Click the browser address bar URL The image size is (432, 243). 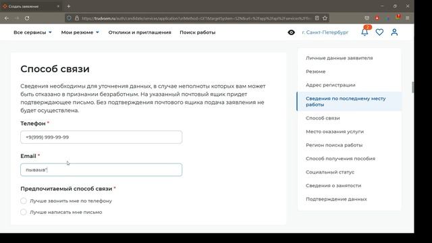point(196,18)
